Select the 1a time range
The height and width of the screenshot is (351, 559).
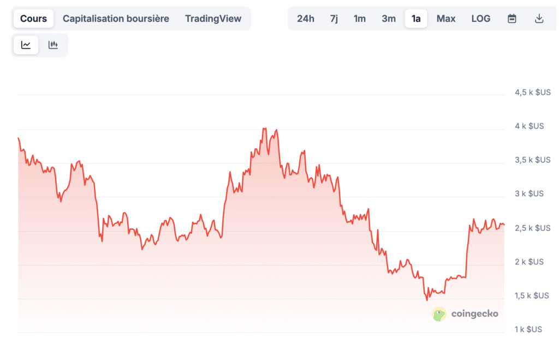pos(416,19)
